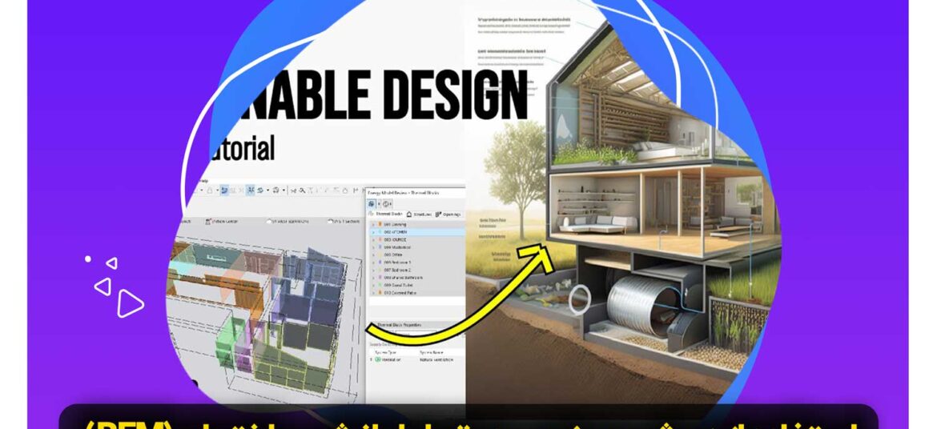The image size is (937, 429).
Task: Switch to the Thermal Blocks tab
Action: click(x=386, y=214)
